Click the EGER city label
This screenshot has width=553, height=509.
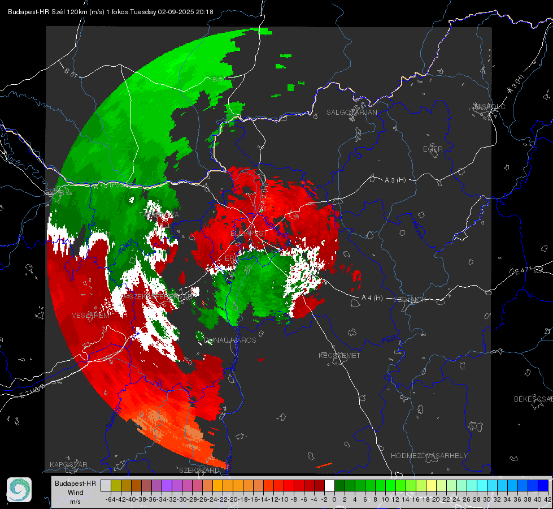pos(433,149)
